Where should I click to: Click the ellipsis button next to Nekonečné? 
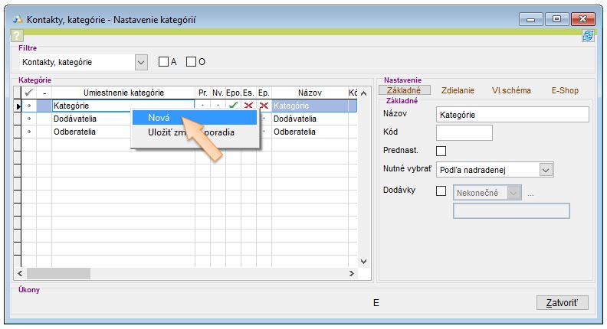coord(530,193)
